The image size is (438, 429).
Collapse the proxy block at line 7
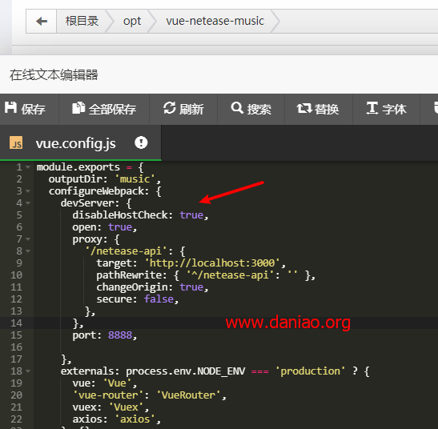[28, 239]
